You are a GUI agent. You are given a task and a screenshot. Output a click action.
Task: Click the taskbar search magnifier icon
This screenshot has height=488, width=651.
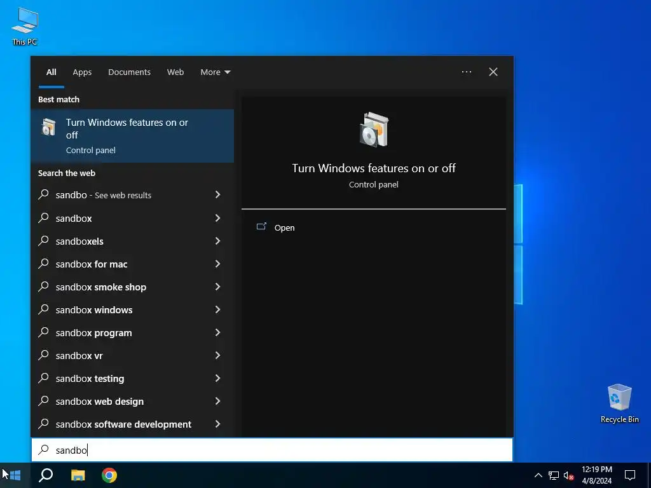[46, 475]
